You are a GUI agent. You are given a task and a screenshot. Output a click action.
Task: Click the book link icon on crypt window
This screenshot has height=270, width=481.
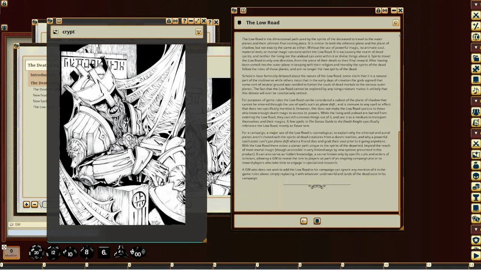click(x=59, y=21)
